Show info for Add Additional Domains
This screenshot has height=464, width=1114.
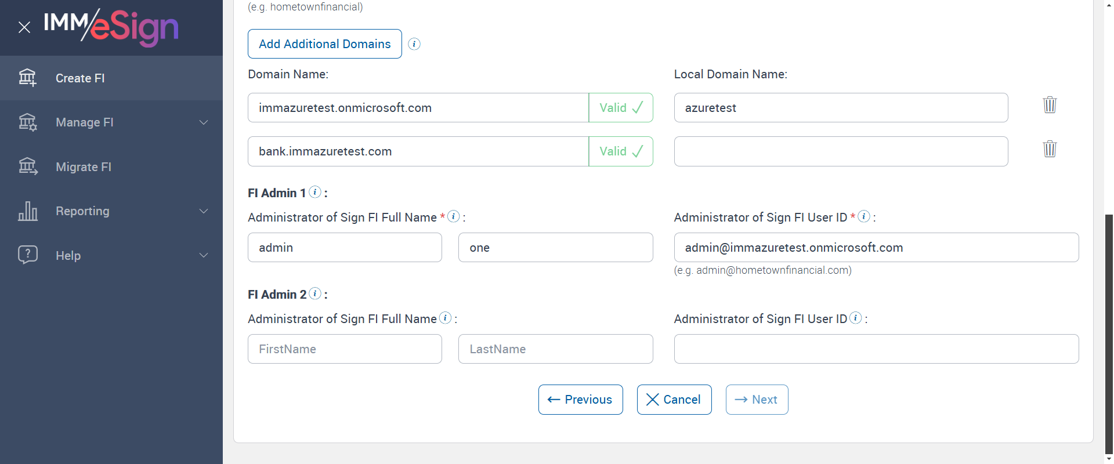tap(414, 44)
